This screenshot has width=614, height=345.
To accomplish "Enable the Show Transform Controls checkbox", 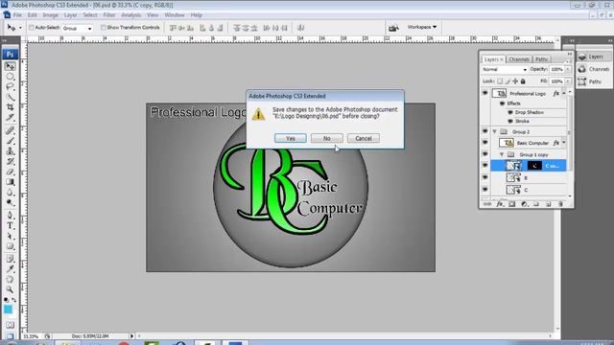I will click(x=104, y=28).
